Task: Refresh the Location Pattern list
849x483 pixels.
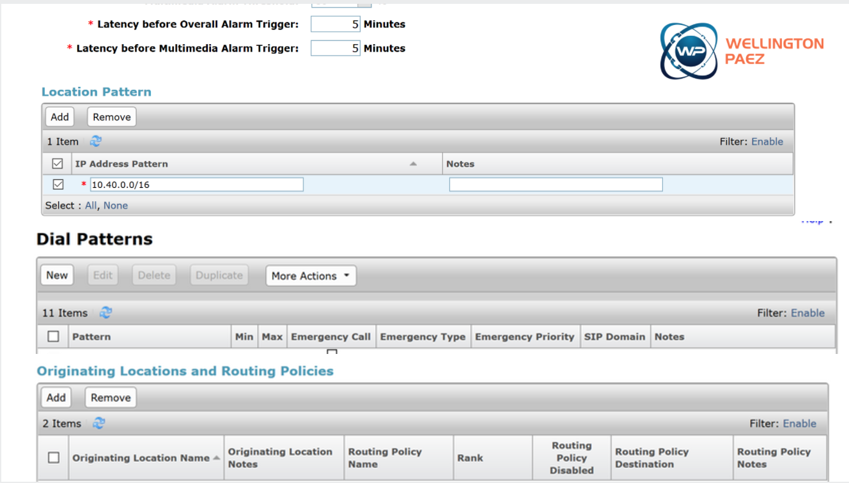Action: tap(96, 142)
